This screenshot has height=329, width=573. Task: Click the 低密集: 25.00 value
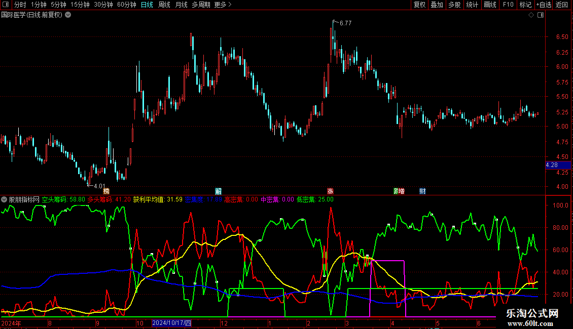tap(315, 199)
